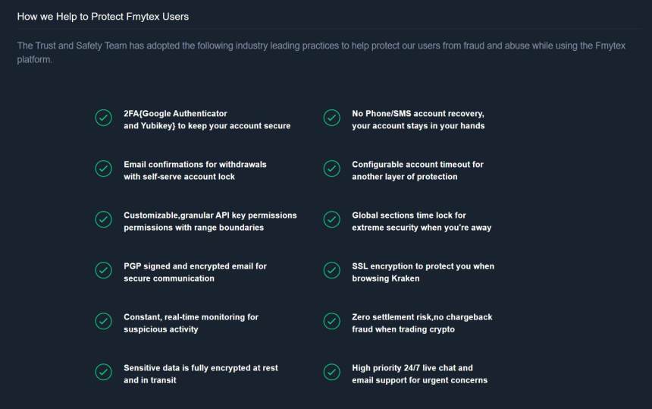Image resolution: width=652 pixels, height=409 pixels.
Task: Click the checkmark beside Zero settlement risk
Action: tap(331, 321)
